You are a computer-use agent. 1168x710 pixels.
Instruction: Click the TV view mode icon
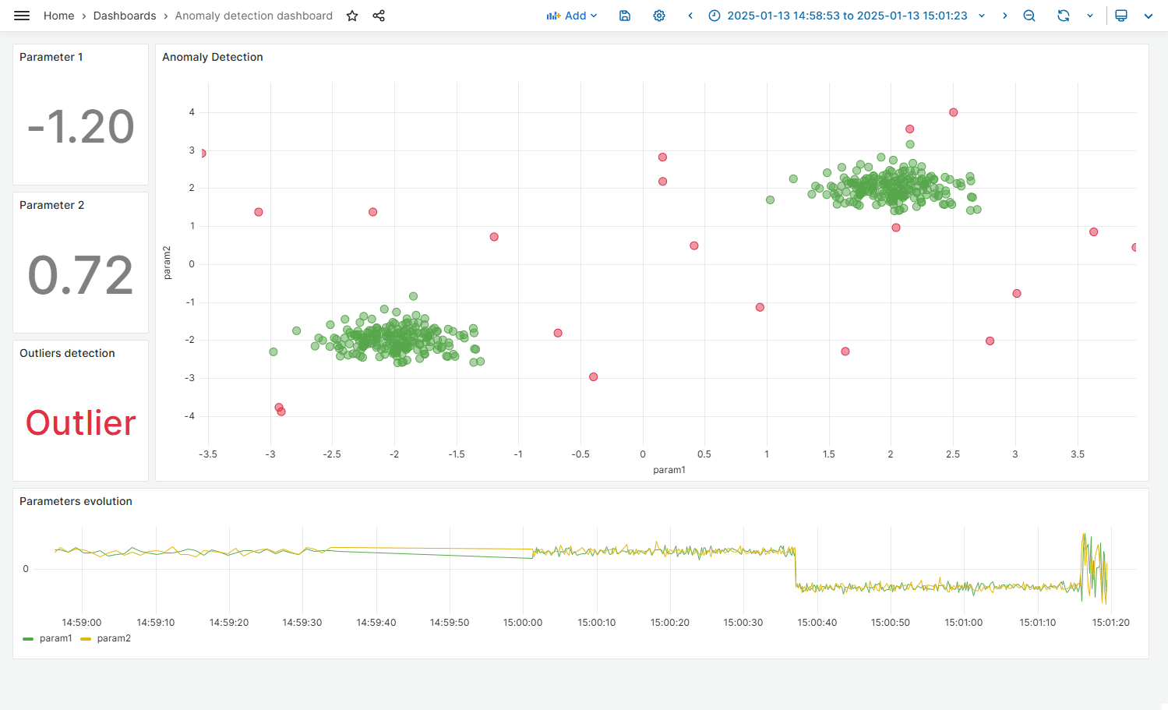pyautogui.click(x=1121, y=16)
